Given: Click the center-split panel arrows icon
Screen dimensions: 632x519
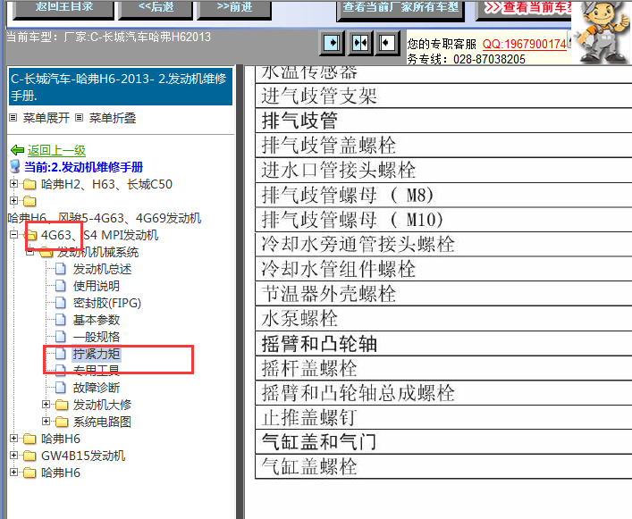Looking at the screenshot, I should tap(359, 43).
